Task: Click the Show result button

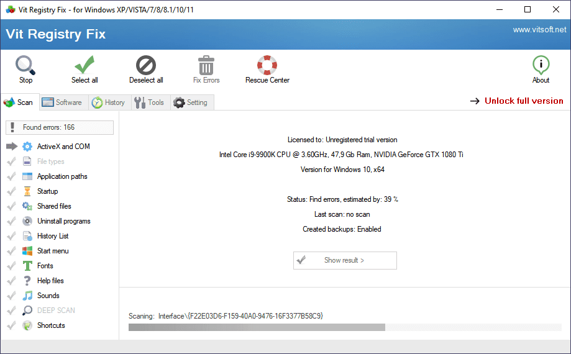Action: pyautogui.click(x=345, y=260)
